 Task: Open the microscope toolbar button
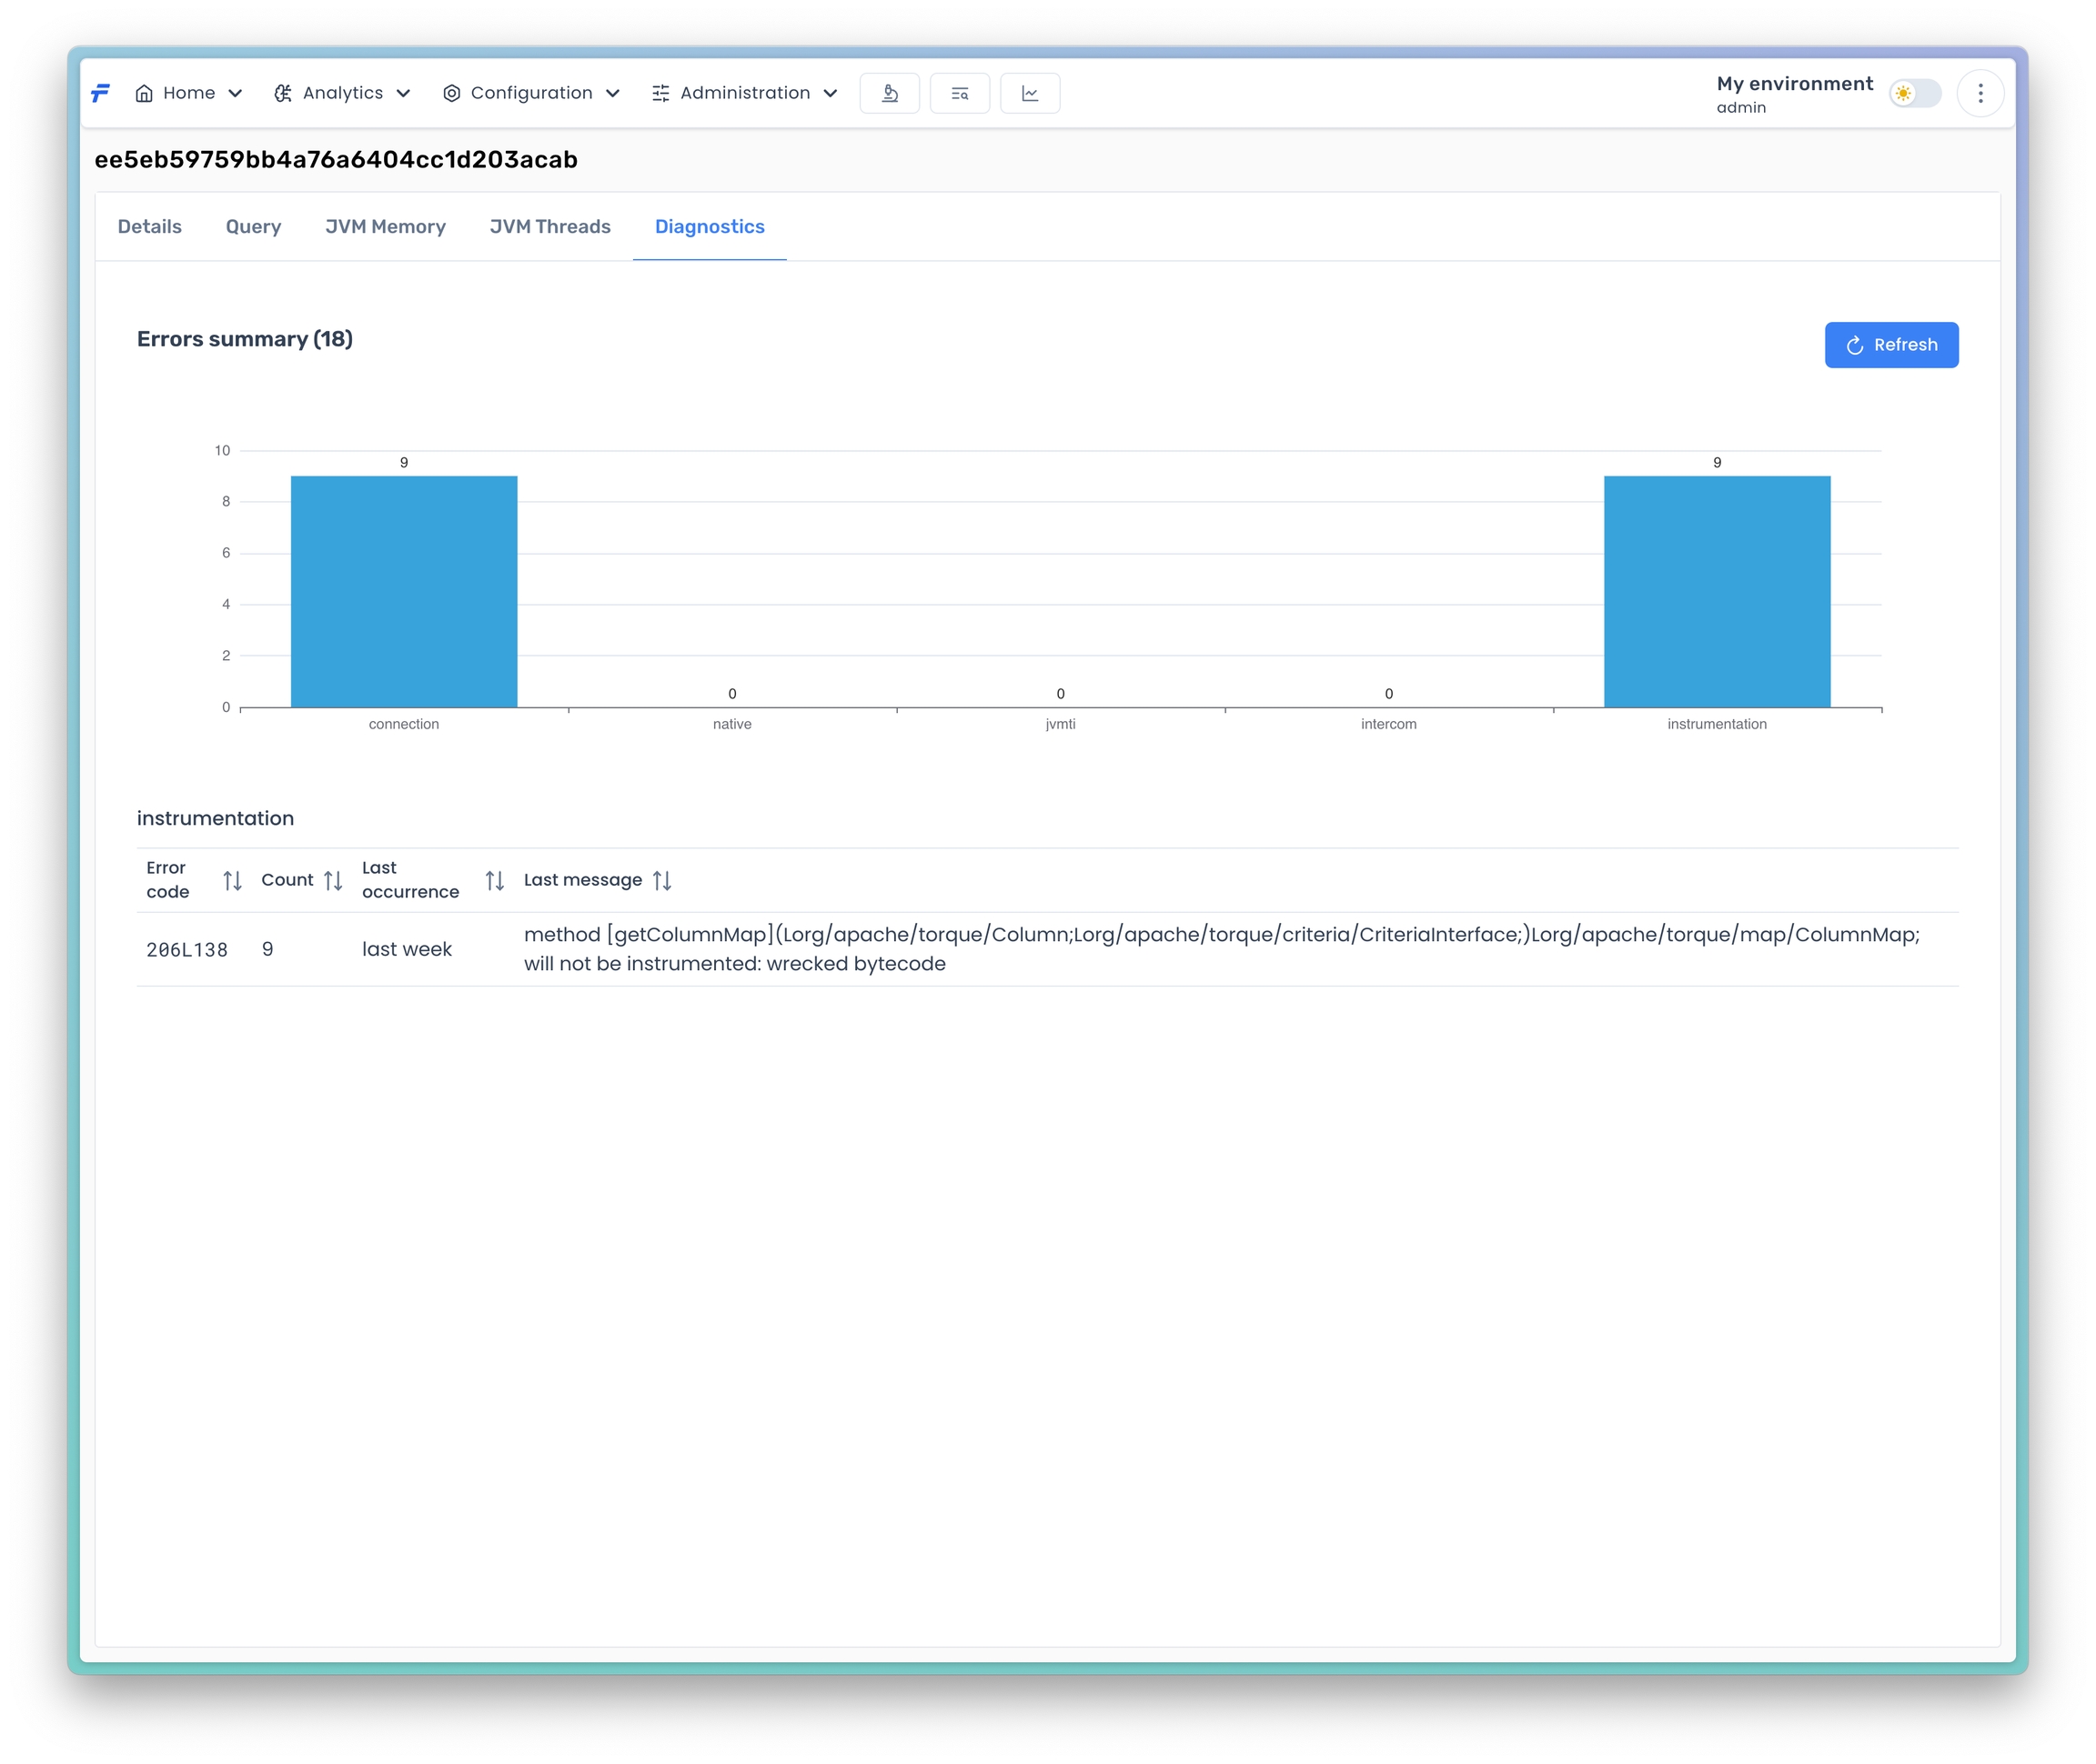(x=889, y=93)
